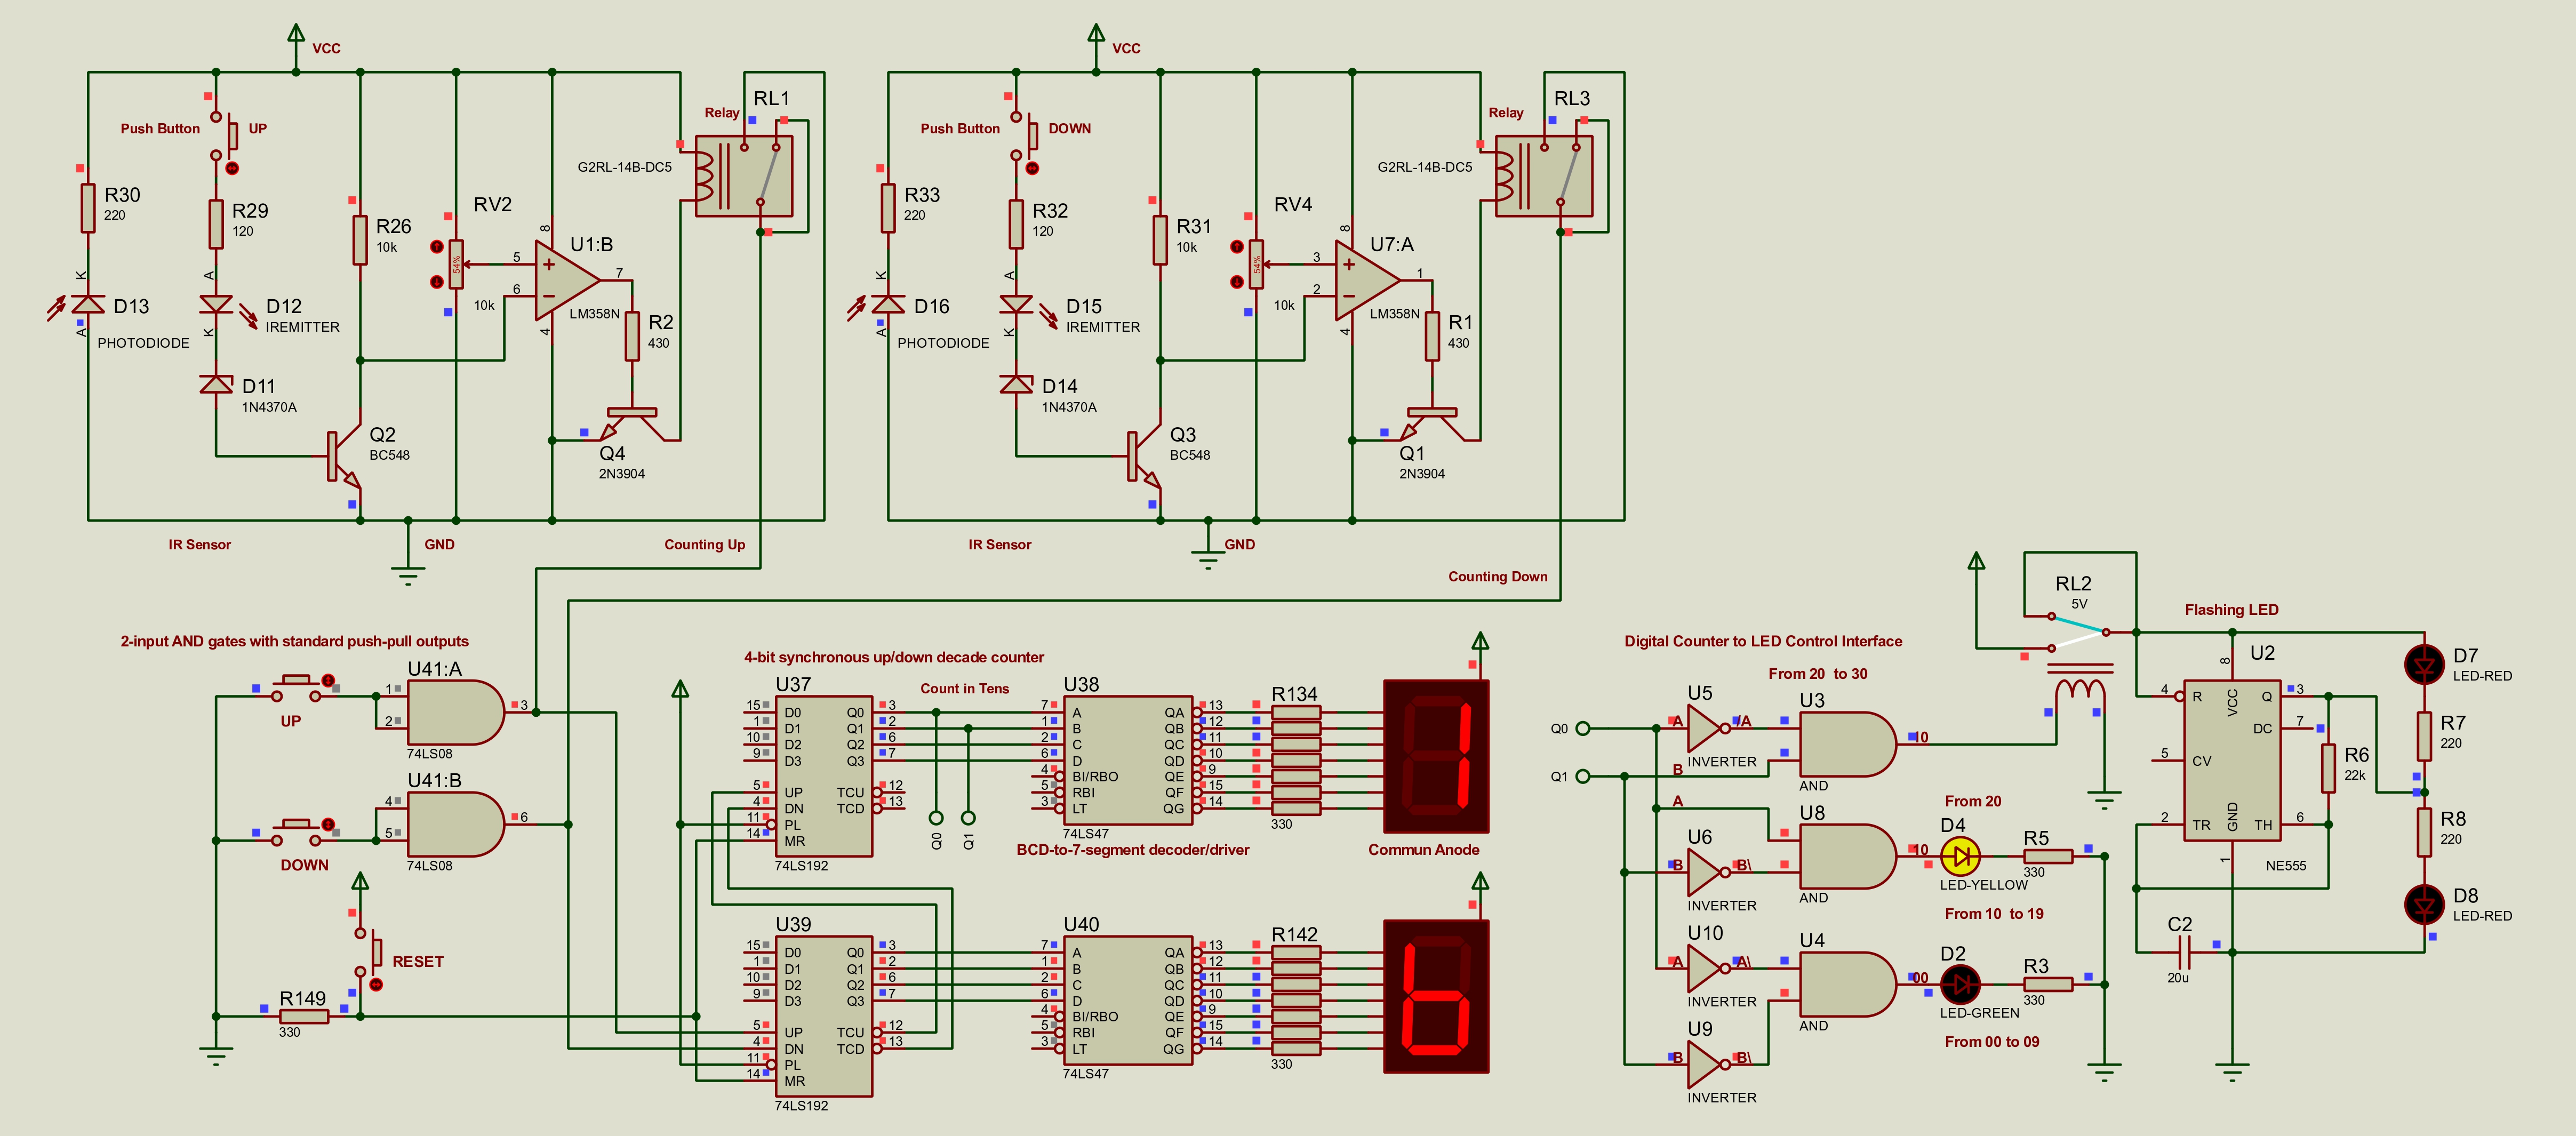
Task: Select the RL3 relay symbol
Action: 1544,176
